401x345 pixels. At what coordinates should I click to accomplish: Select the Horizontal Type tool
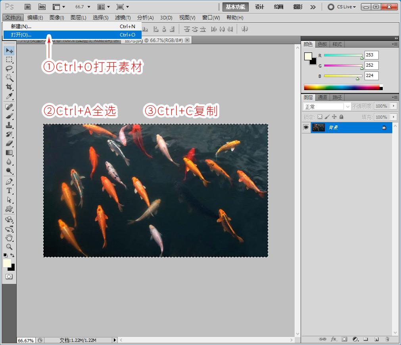pyautogui.click(x=9, y=191)
